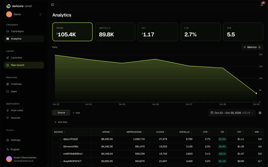This screenshot has height=167, width=268.
Task: Click the Oct 29 chart data point
Action: click(x=256, y=93)
